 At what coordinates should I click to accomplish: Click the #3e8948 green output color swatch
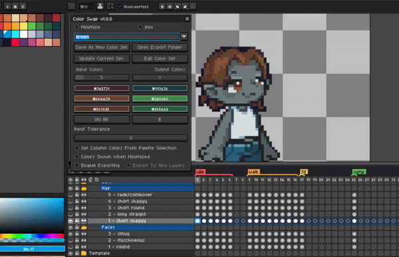(x=160, y=99)
